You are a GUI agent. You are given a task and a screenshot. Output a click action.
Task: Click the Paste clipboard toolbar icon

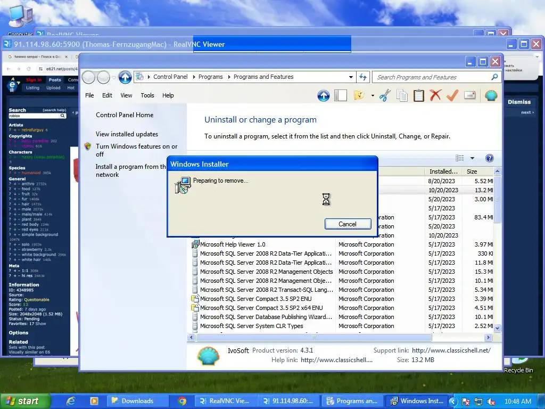pyautogui.click(x=418, y=95)
